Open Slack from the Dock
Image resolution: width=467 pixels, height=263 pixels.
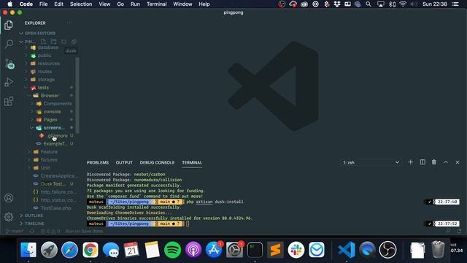click(296, 250)
